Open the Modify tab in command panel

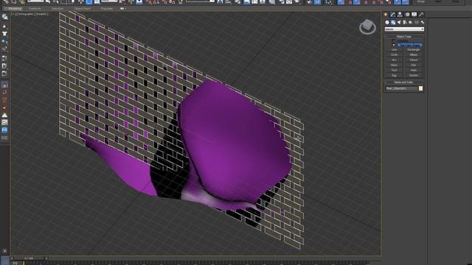[393, 15]
